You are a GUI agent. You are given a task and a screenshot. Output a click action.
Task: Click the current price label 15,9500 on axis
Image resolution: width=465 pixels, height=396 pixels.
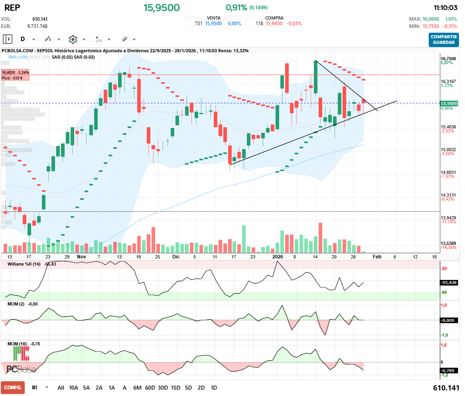click(449, 104)
